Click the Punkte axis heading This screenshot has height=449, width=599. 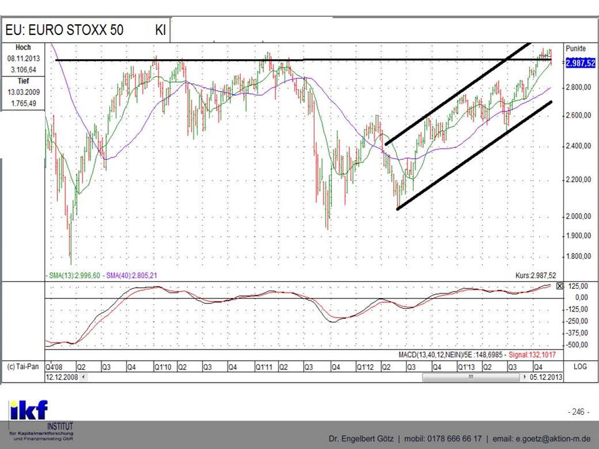(576, 49)
